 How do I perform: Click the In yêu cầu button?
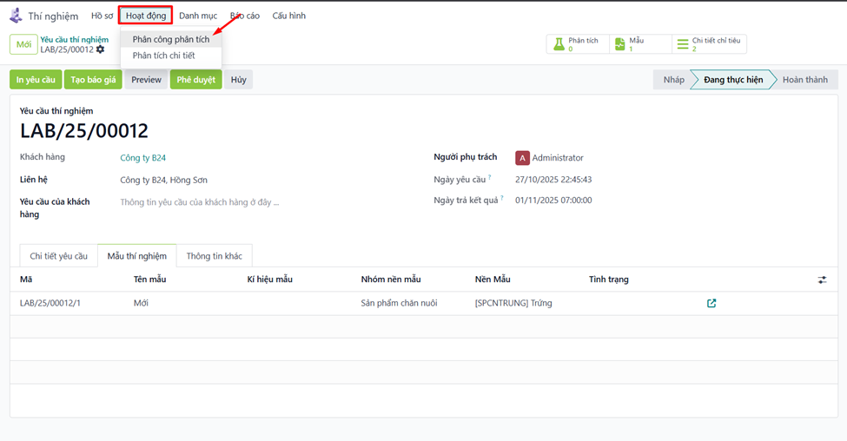click(36, 80)
